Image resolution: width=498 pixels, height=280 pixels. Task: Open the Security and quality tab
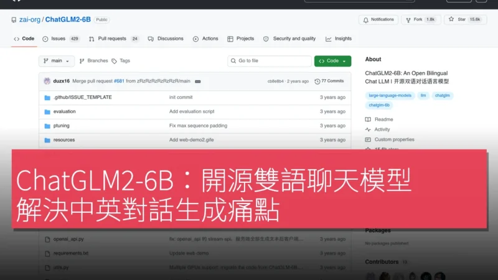(289, 39)
